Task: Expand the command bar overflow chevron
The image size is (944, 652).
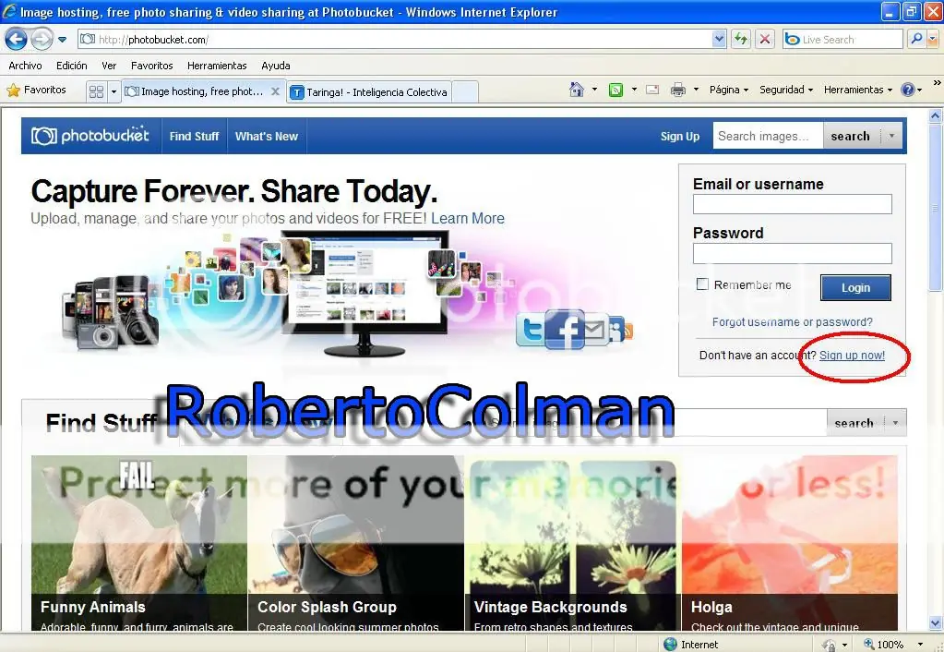Action: 937,82
